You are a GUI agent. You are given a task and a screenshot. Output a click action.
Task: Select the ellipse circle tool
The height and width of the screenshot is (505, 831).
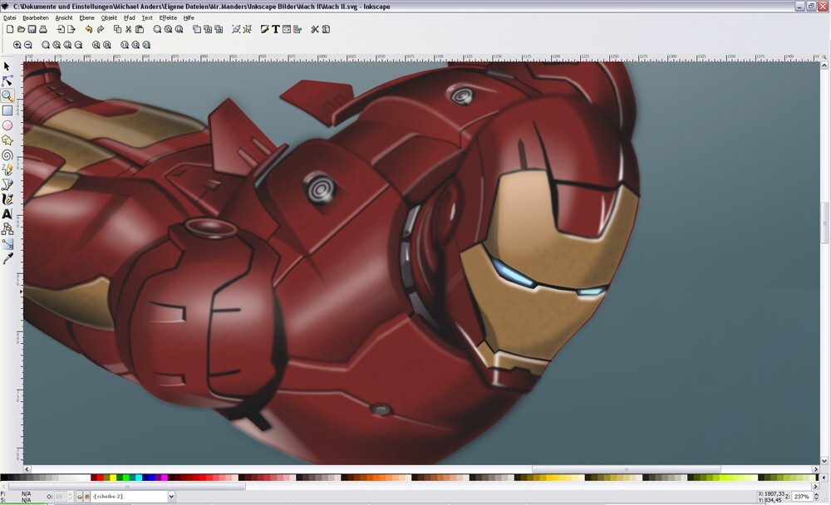[x=7, y=125]
